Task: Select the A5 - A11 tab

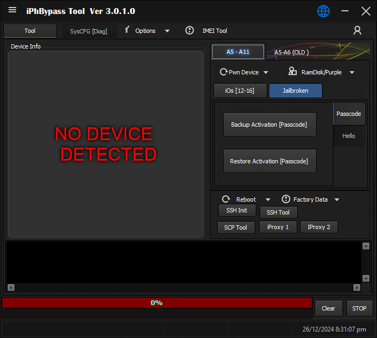Action: click(238, 52)
